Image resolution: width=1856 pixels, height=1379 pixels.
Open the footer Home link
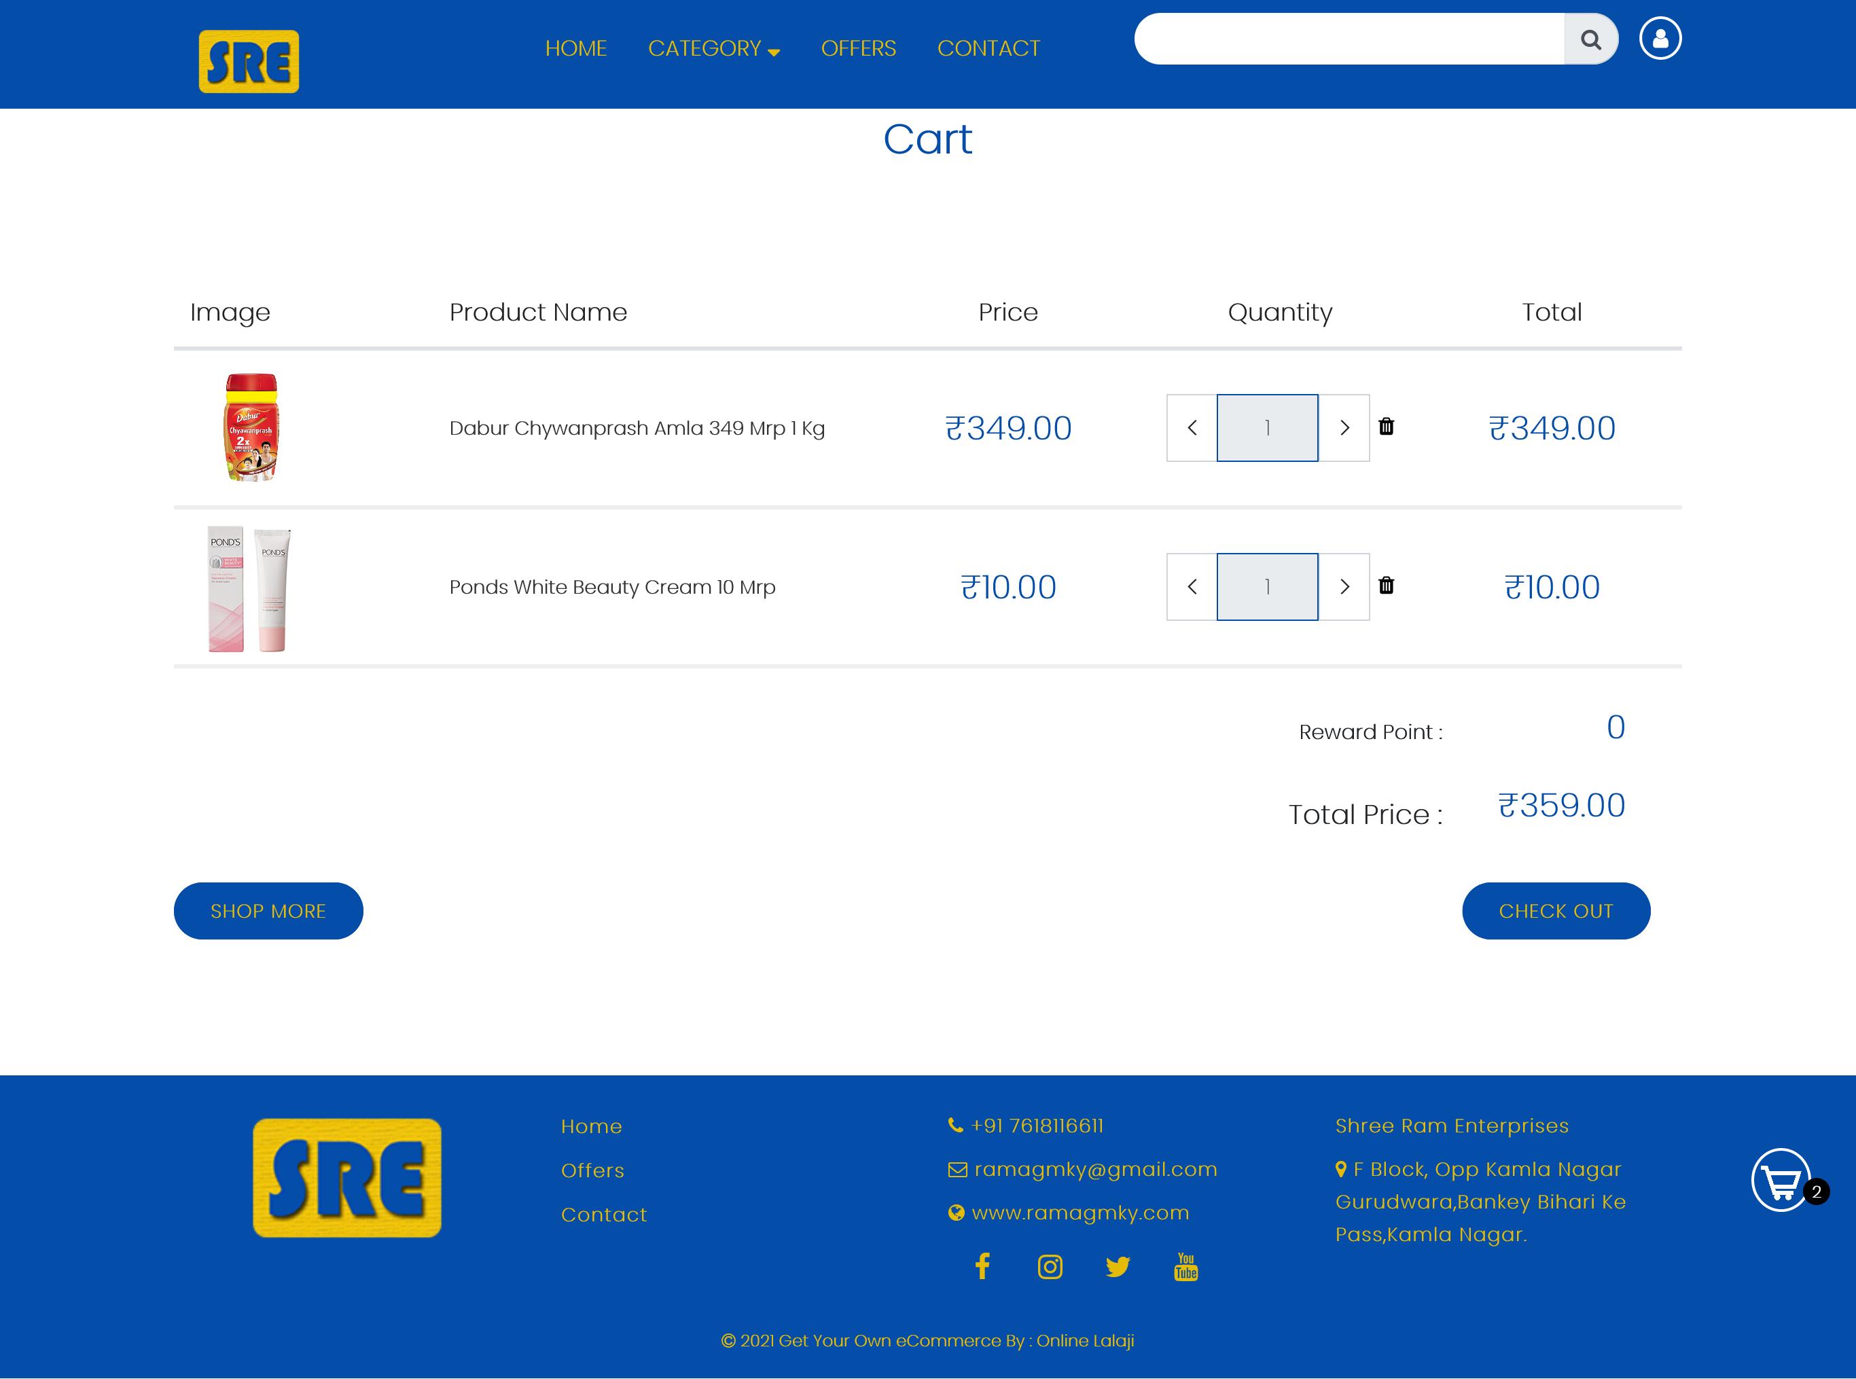pyautogui.click(x=591, y=1126)
